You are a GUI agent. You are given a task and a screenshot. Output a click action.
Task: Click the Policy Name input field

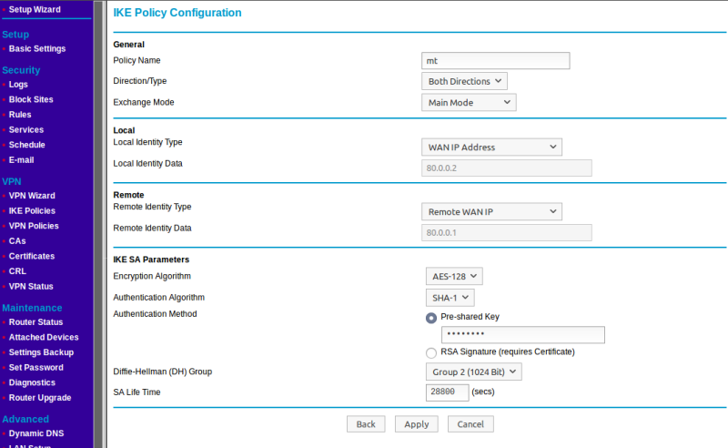coord(496,60)
